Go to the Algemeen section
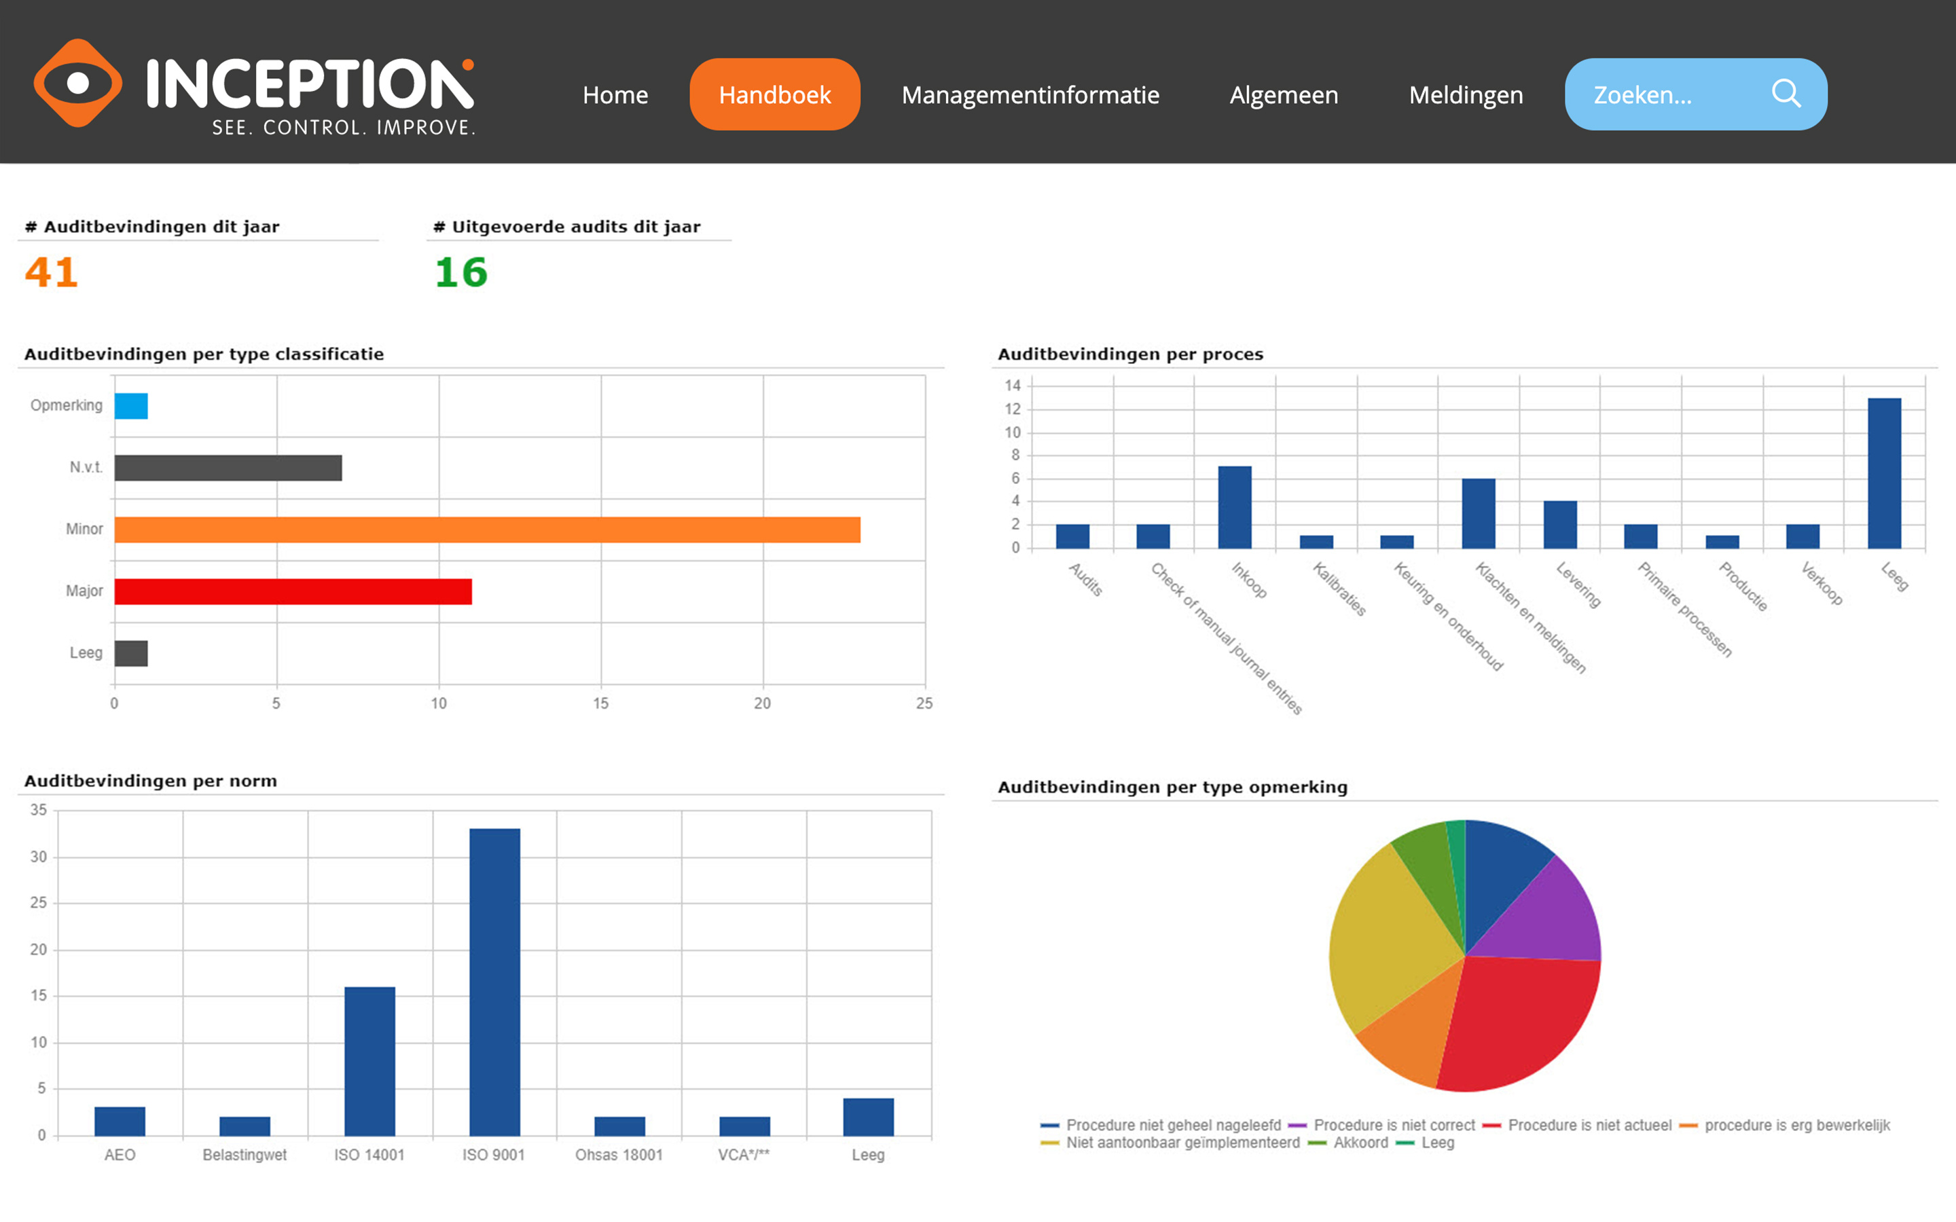Image resolution: width=1956 pixels, height=1222 pixels. point(1284,94)
